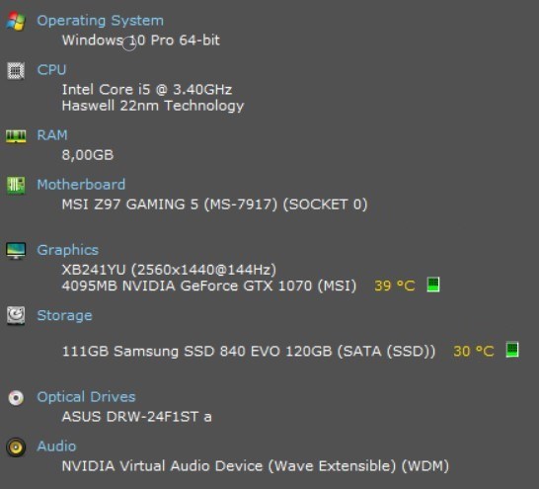
Task: Open the Operating System section link
Action: pyautogui.click(x=100, y=21)
